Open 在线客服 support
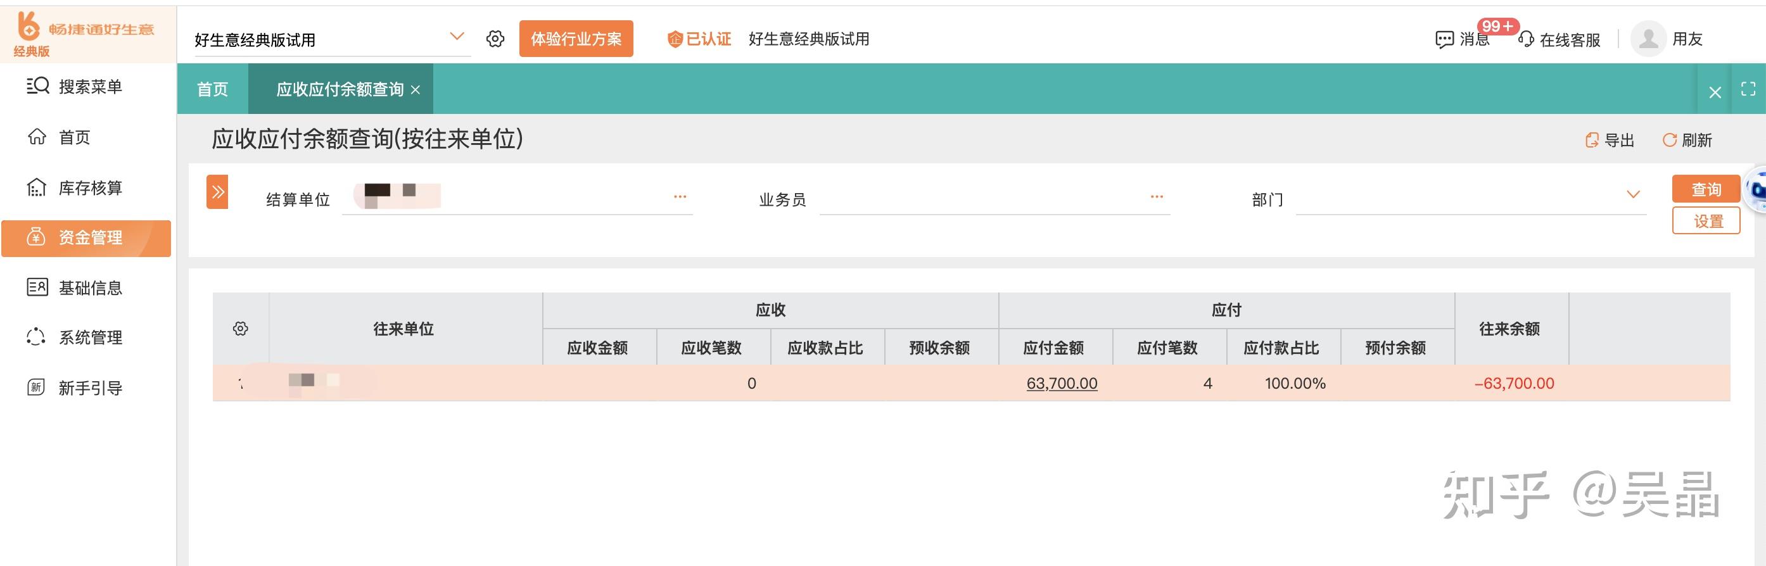Screen dimensions: 1766x566 click(1560, 40)
